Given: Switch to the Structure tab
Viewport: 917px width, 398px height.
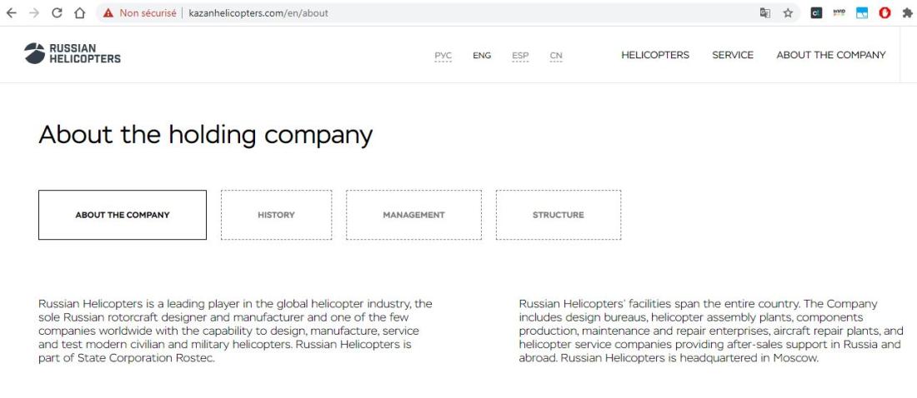Looking at the screenshot, I should [559, 215].
